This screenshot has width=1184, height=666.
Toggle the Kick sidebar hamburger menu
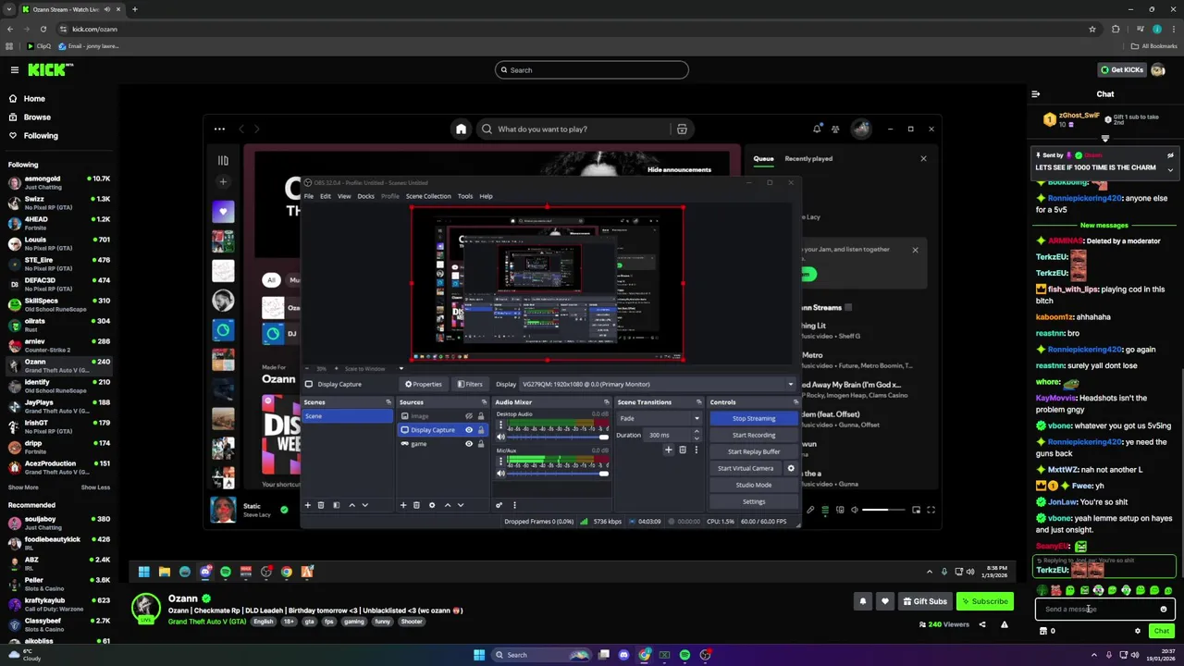point(15,70)
